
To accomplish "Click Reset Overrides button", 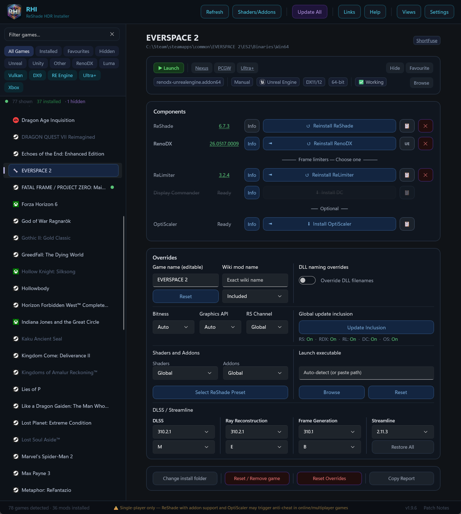I will click(x=329, y=478).
